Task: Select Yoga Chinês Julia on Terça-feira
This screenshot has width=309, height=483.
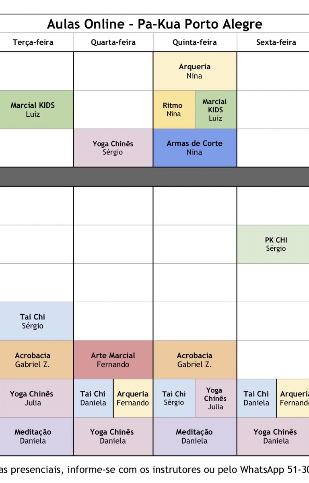Action: [x=33, y=398]
